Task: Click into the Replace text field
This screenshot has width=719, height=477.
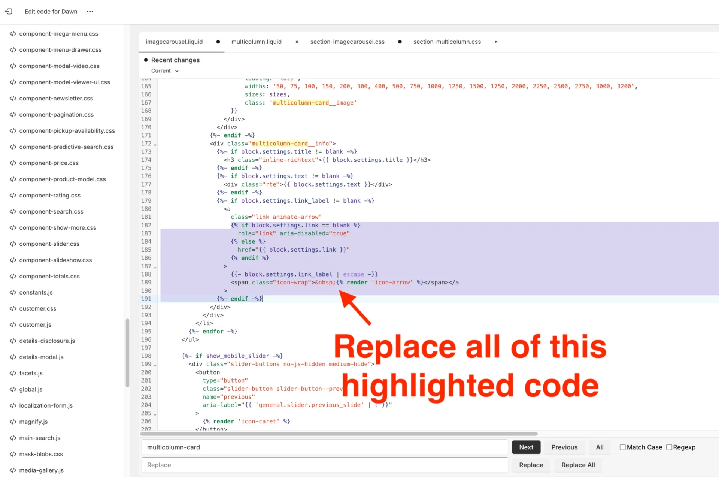Action: (x=324, y=465)
